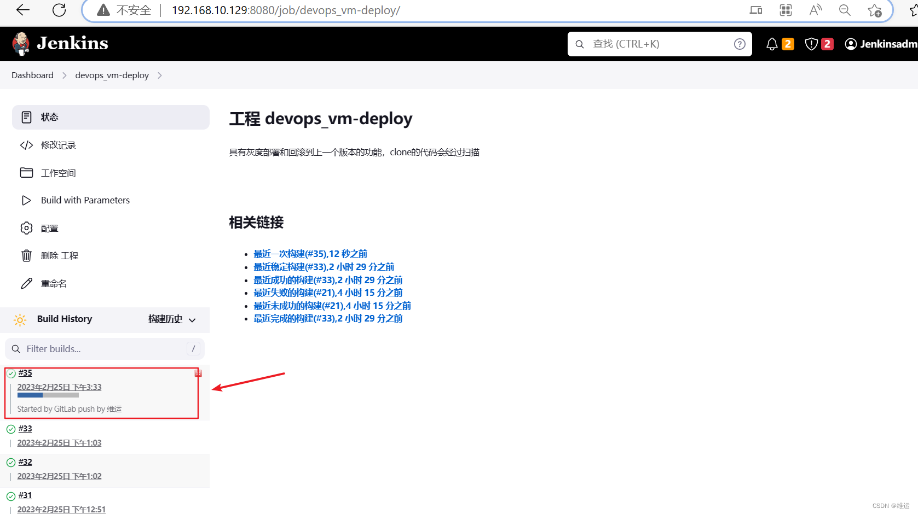Click text Started by GitLab push by 维运

(x=70, y=409)
